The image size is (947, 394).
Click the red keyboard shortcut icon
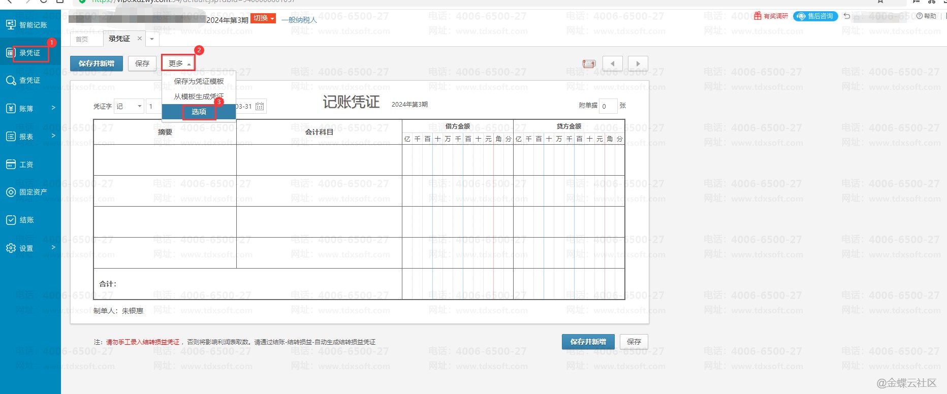tap(589, 63)
